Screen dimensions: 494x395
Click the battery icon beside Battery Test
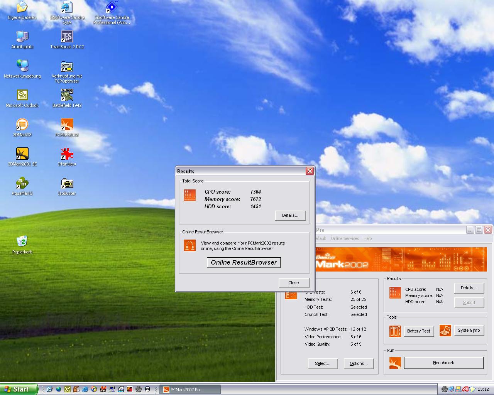(x=395, y=331)
